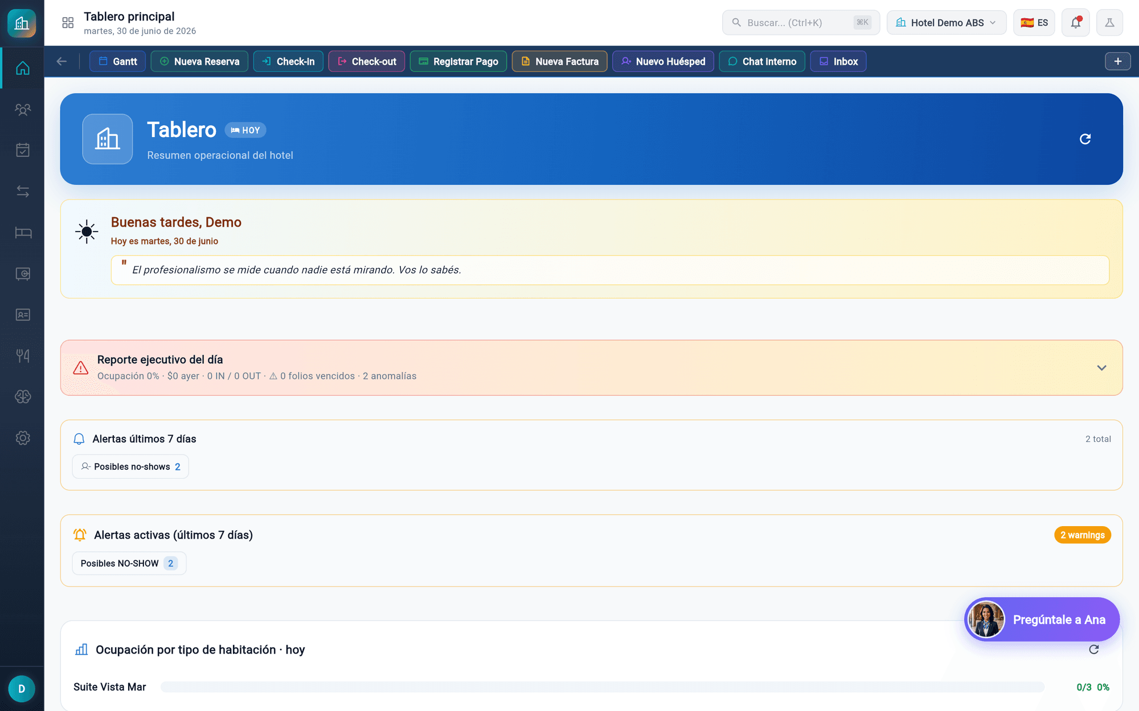Image resolution: width=1139 pixels, height=711 pixels.
Task: Open the Gantt shortcut
Action: click(117, 61)
